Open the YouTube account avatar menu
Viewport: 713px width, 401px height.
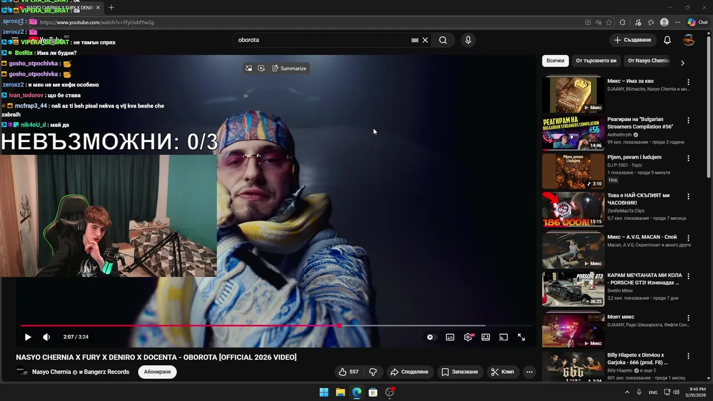[689, 40]
